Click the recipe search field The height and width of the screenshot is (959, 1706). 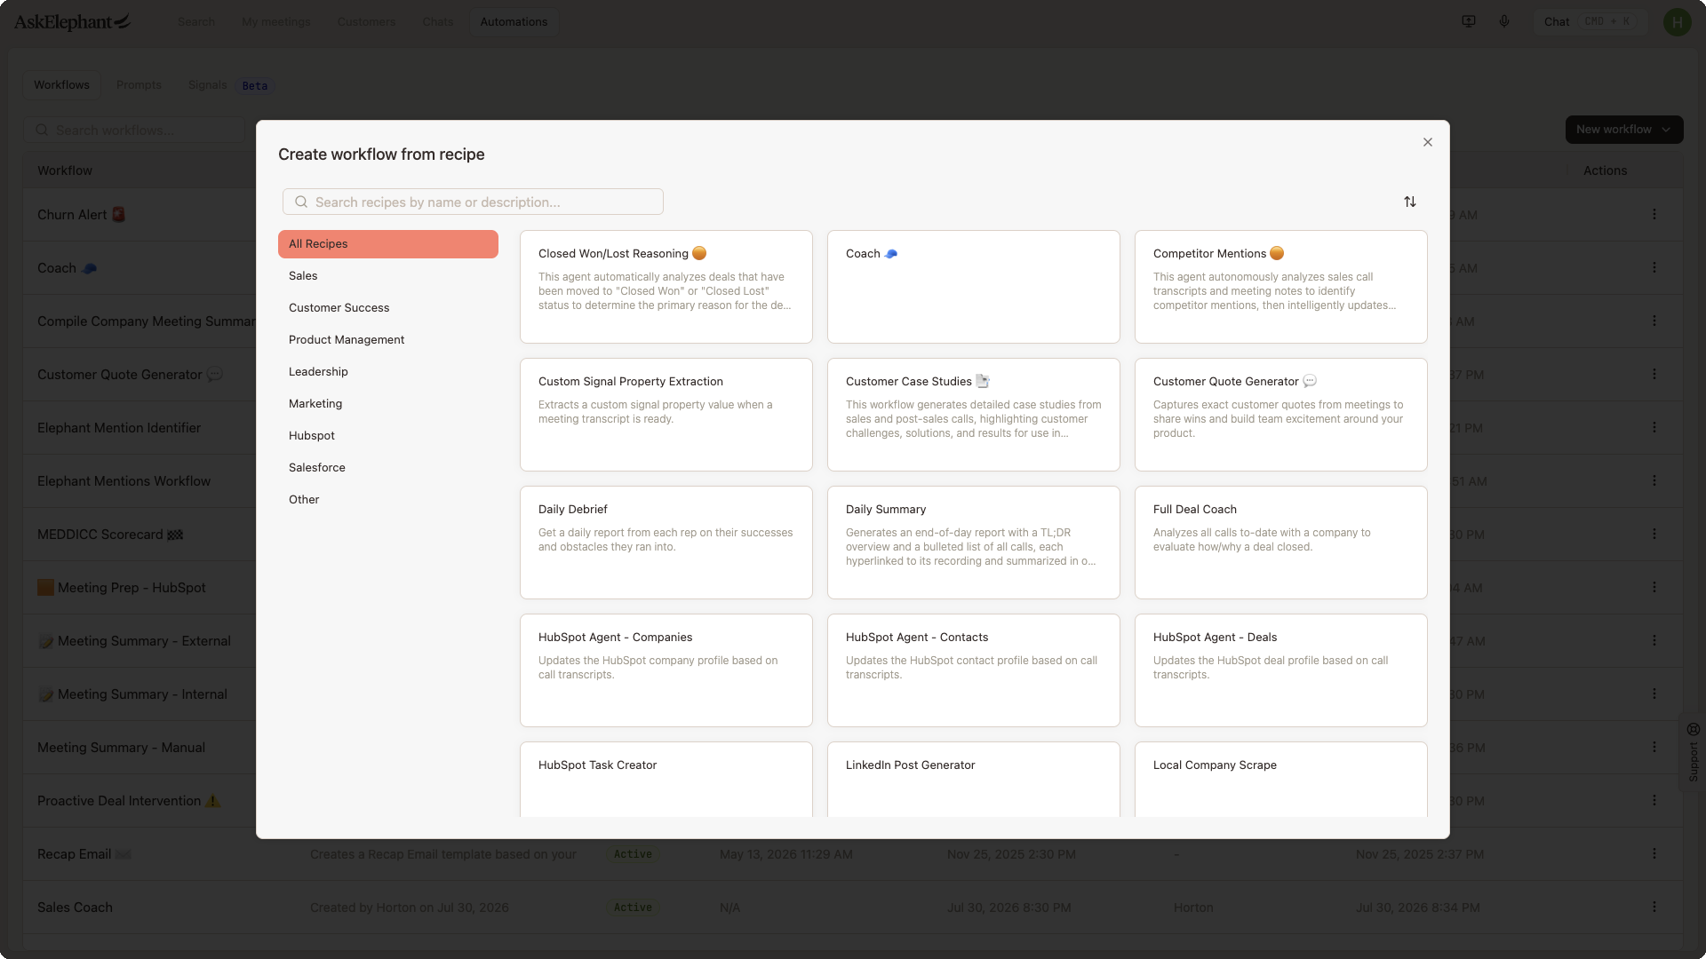[x=473, y=202]
